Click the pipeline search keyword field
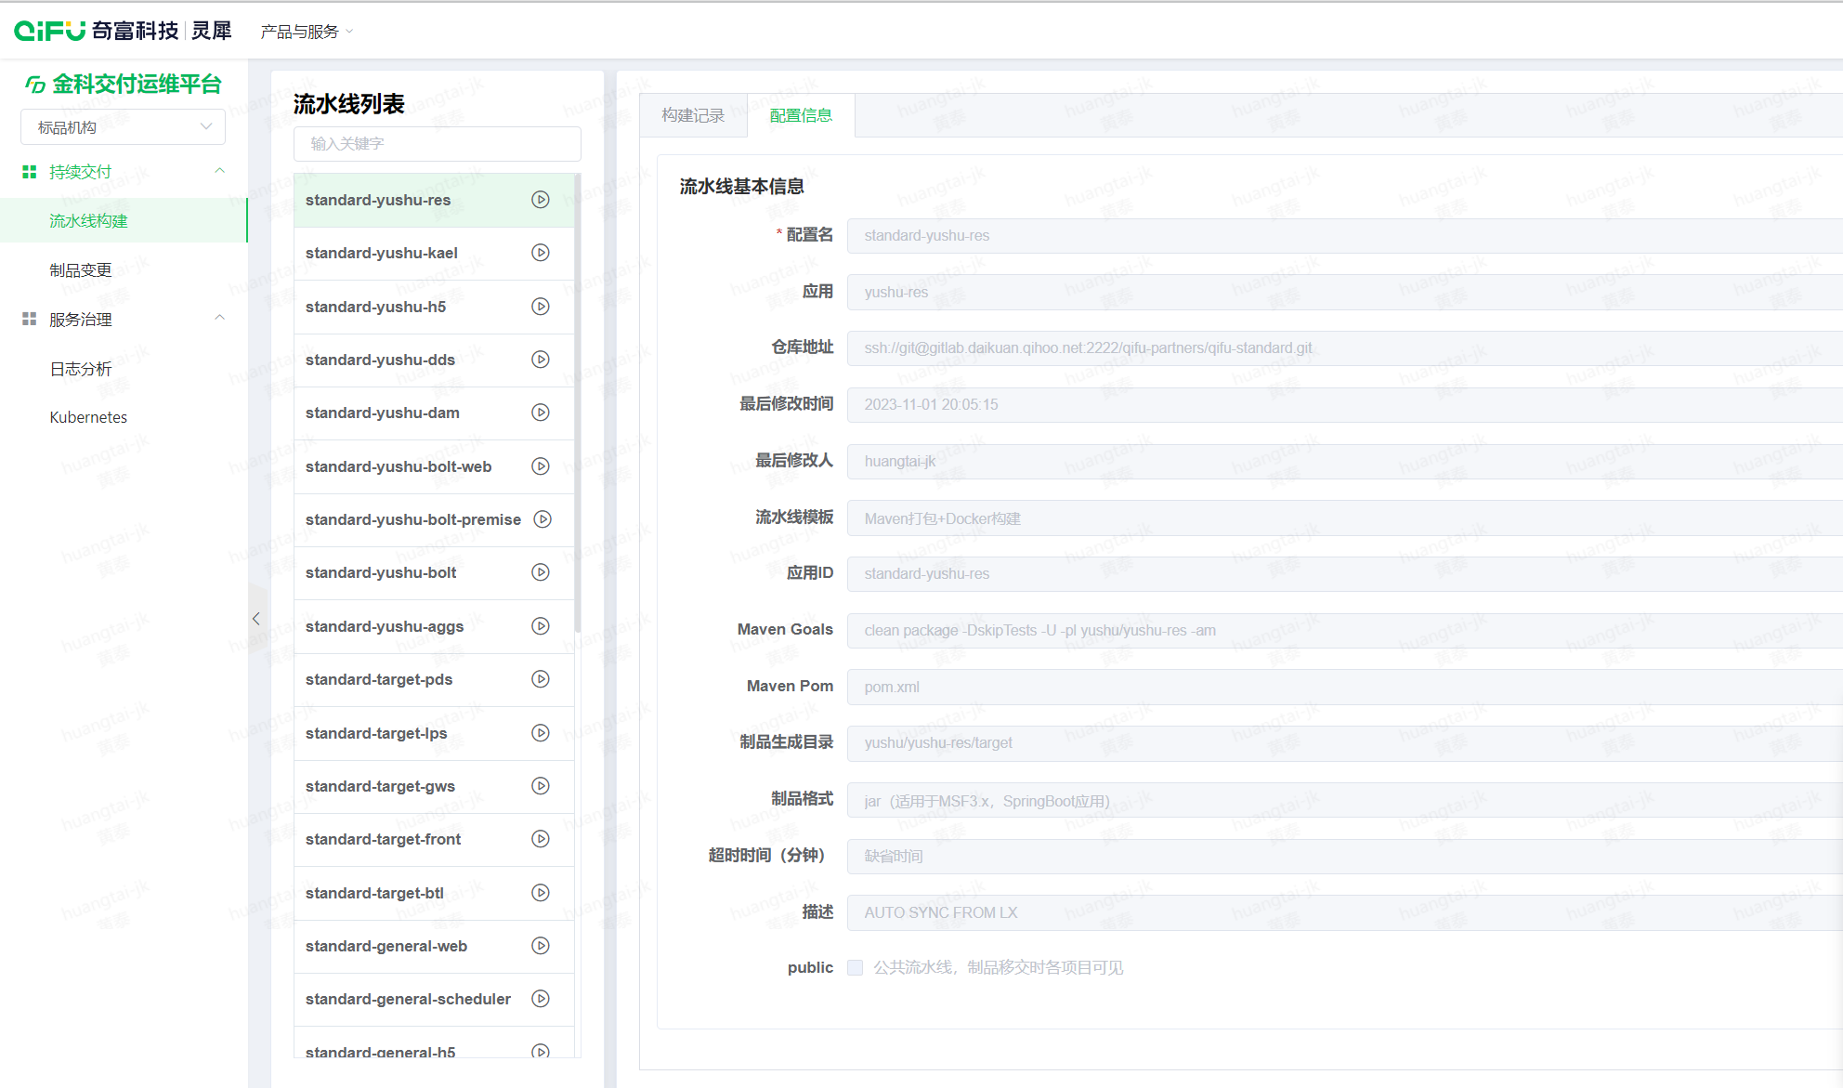 437,144
